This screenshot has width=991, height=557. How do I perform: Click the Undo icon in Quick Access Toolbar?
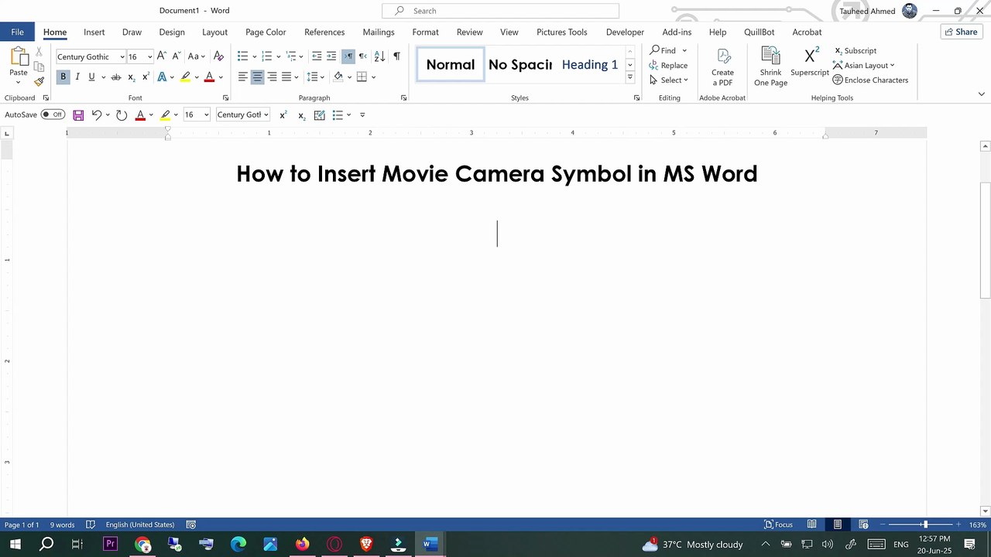[x=97, y=115]
